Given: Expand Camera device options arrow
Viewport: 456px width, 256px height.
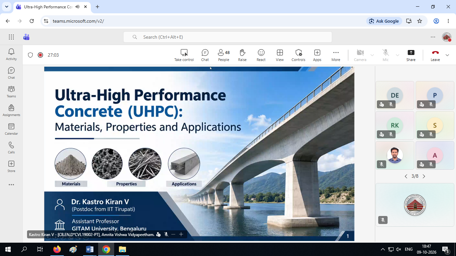Looking at the screenshot, I should [372, 55].
